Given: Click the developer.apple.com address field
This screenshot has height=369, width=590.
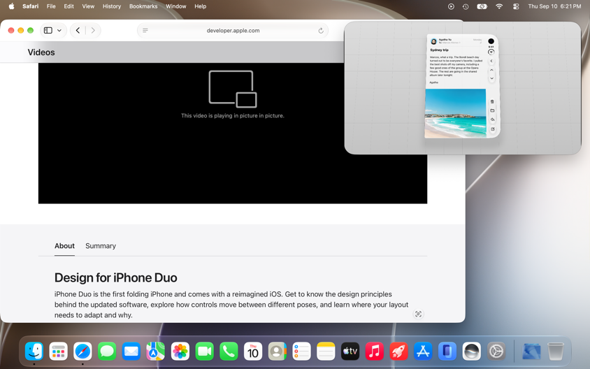Looking at the screenshot, I should point(233,31).
